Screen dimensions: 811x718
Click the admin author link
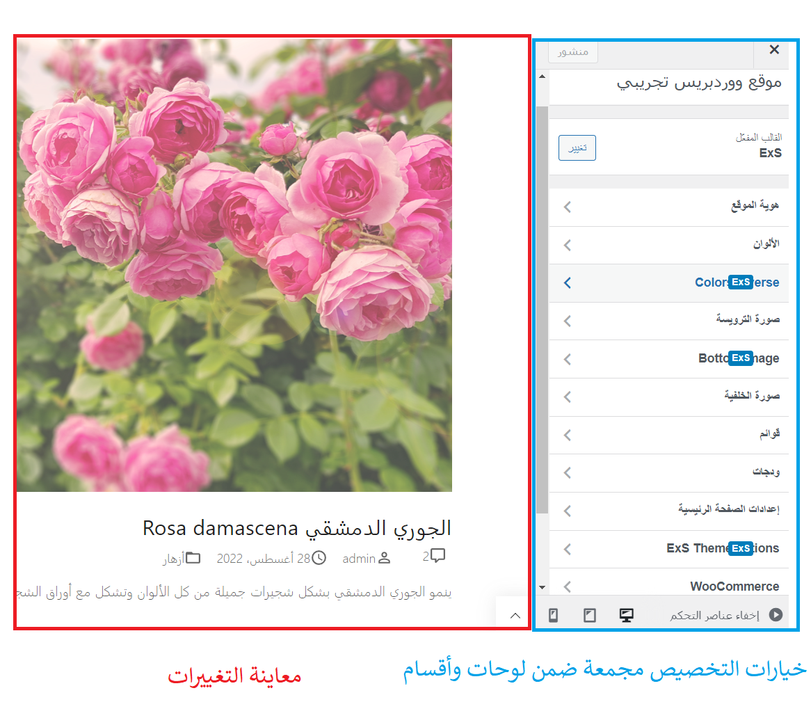[359, 559]
